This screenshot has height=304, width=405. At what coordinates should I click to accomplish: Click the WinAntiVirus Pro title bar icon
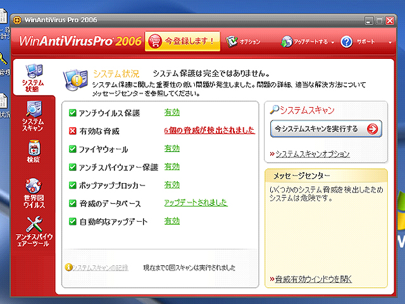point(17,20)
